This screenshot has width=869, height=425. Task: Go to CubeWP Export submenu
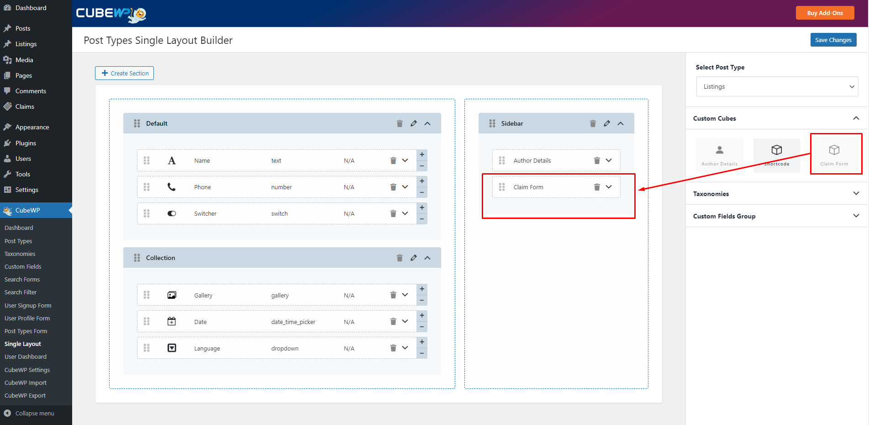(x=25, y=395)
